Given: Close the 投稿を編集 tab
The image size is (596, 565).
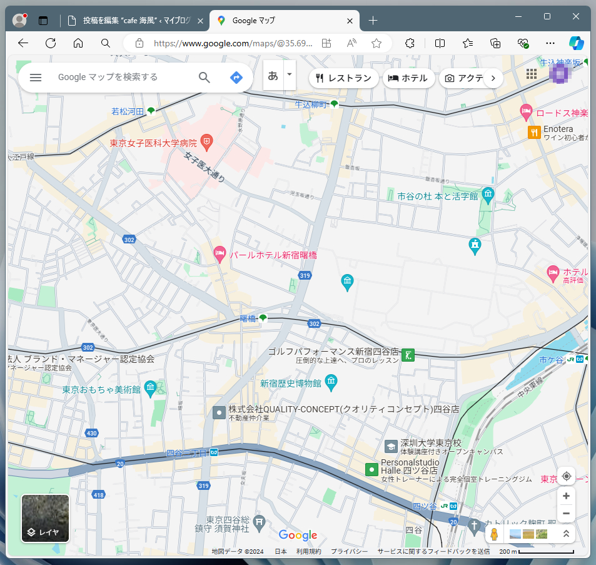Looking at the screenshot, I should [200, 21].
